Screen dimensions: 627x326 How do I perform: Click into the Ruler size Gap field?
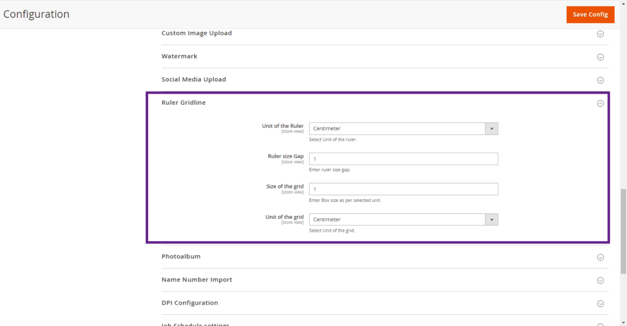[x=403, y=159]
